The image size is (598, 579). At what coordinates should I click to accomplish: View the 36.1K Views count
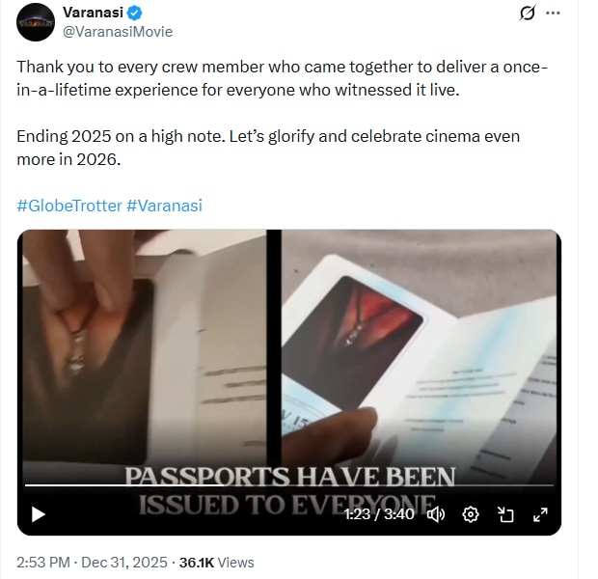(x=217, y=563)
